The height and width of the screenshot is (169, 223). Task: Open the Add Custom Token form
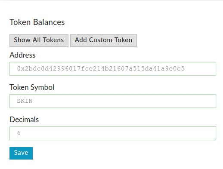point(103,40)
